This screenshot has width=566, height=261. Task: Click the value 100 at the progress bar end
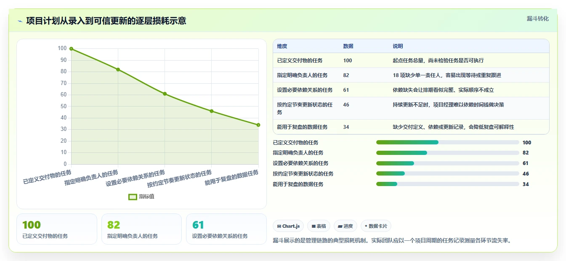527,143
